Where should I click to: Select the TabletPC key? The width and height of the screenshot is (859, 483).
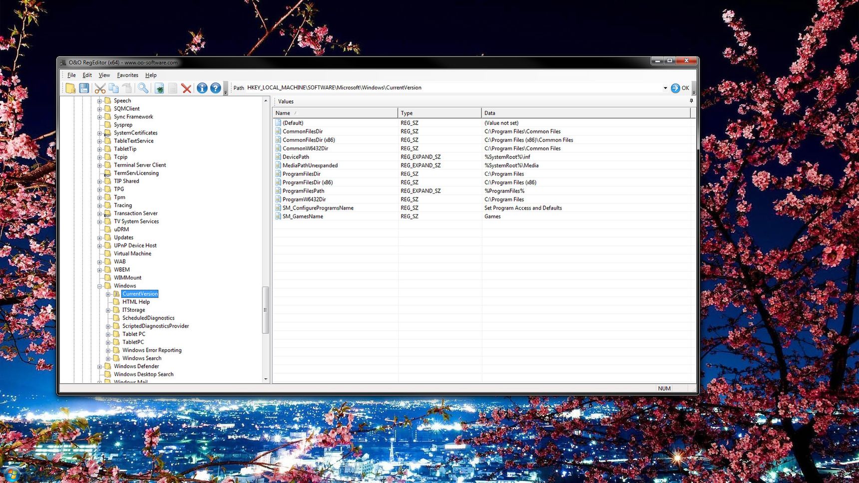coord(133,342)
